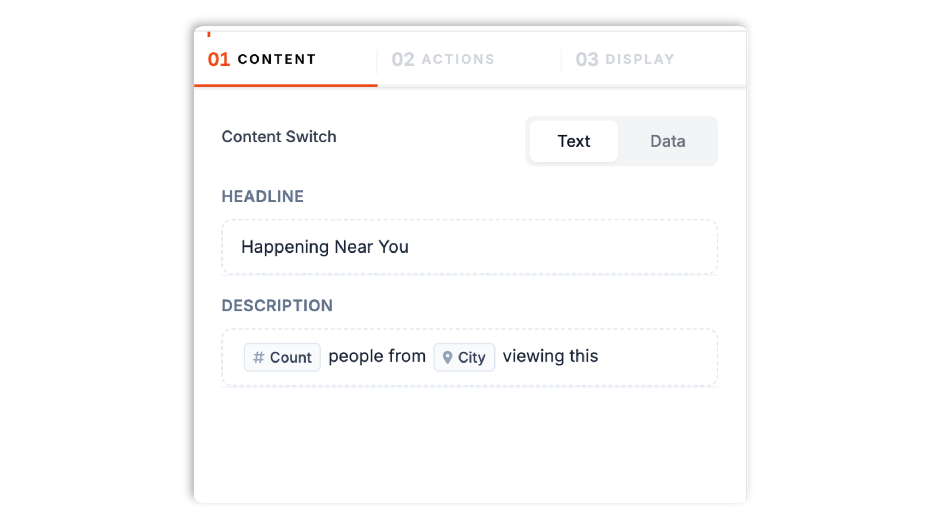Click the location pin icon in City chip
The image size is (942, 529).
pyautogui.click(x=447, y=357)
